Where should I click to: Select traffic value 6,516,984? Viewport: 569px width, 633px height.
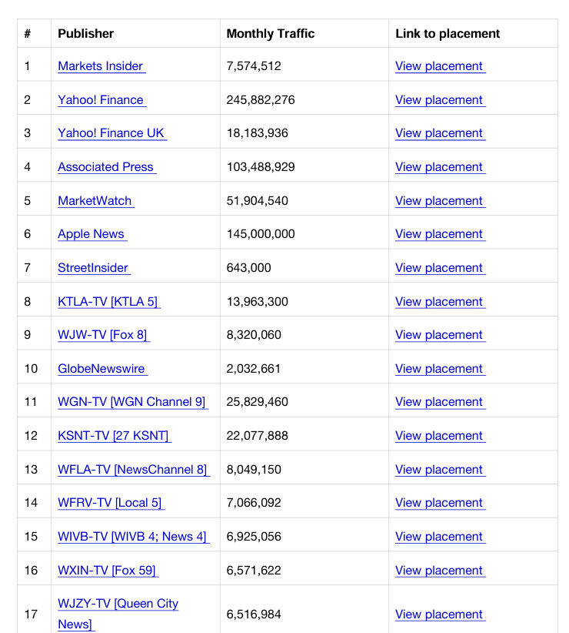pos(254,614)
